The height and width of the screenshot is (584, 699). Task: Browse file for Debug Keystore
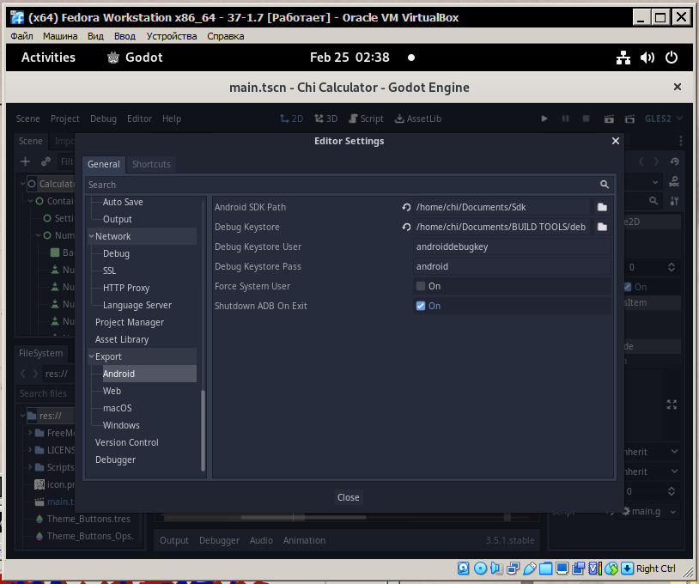coord(602,227)
